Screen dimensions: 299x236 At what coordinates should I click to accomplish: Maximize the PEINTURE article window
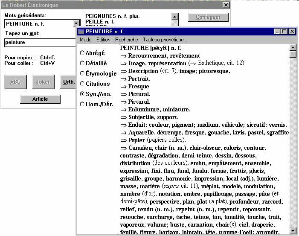click(284, 32)
